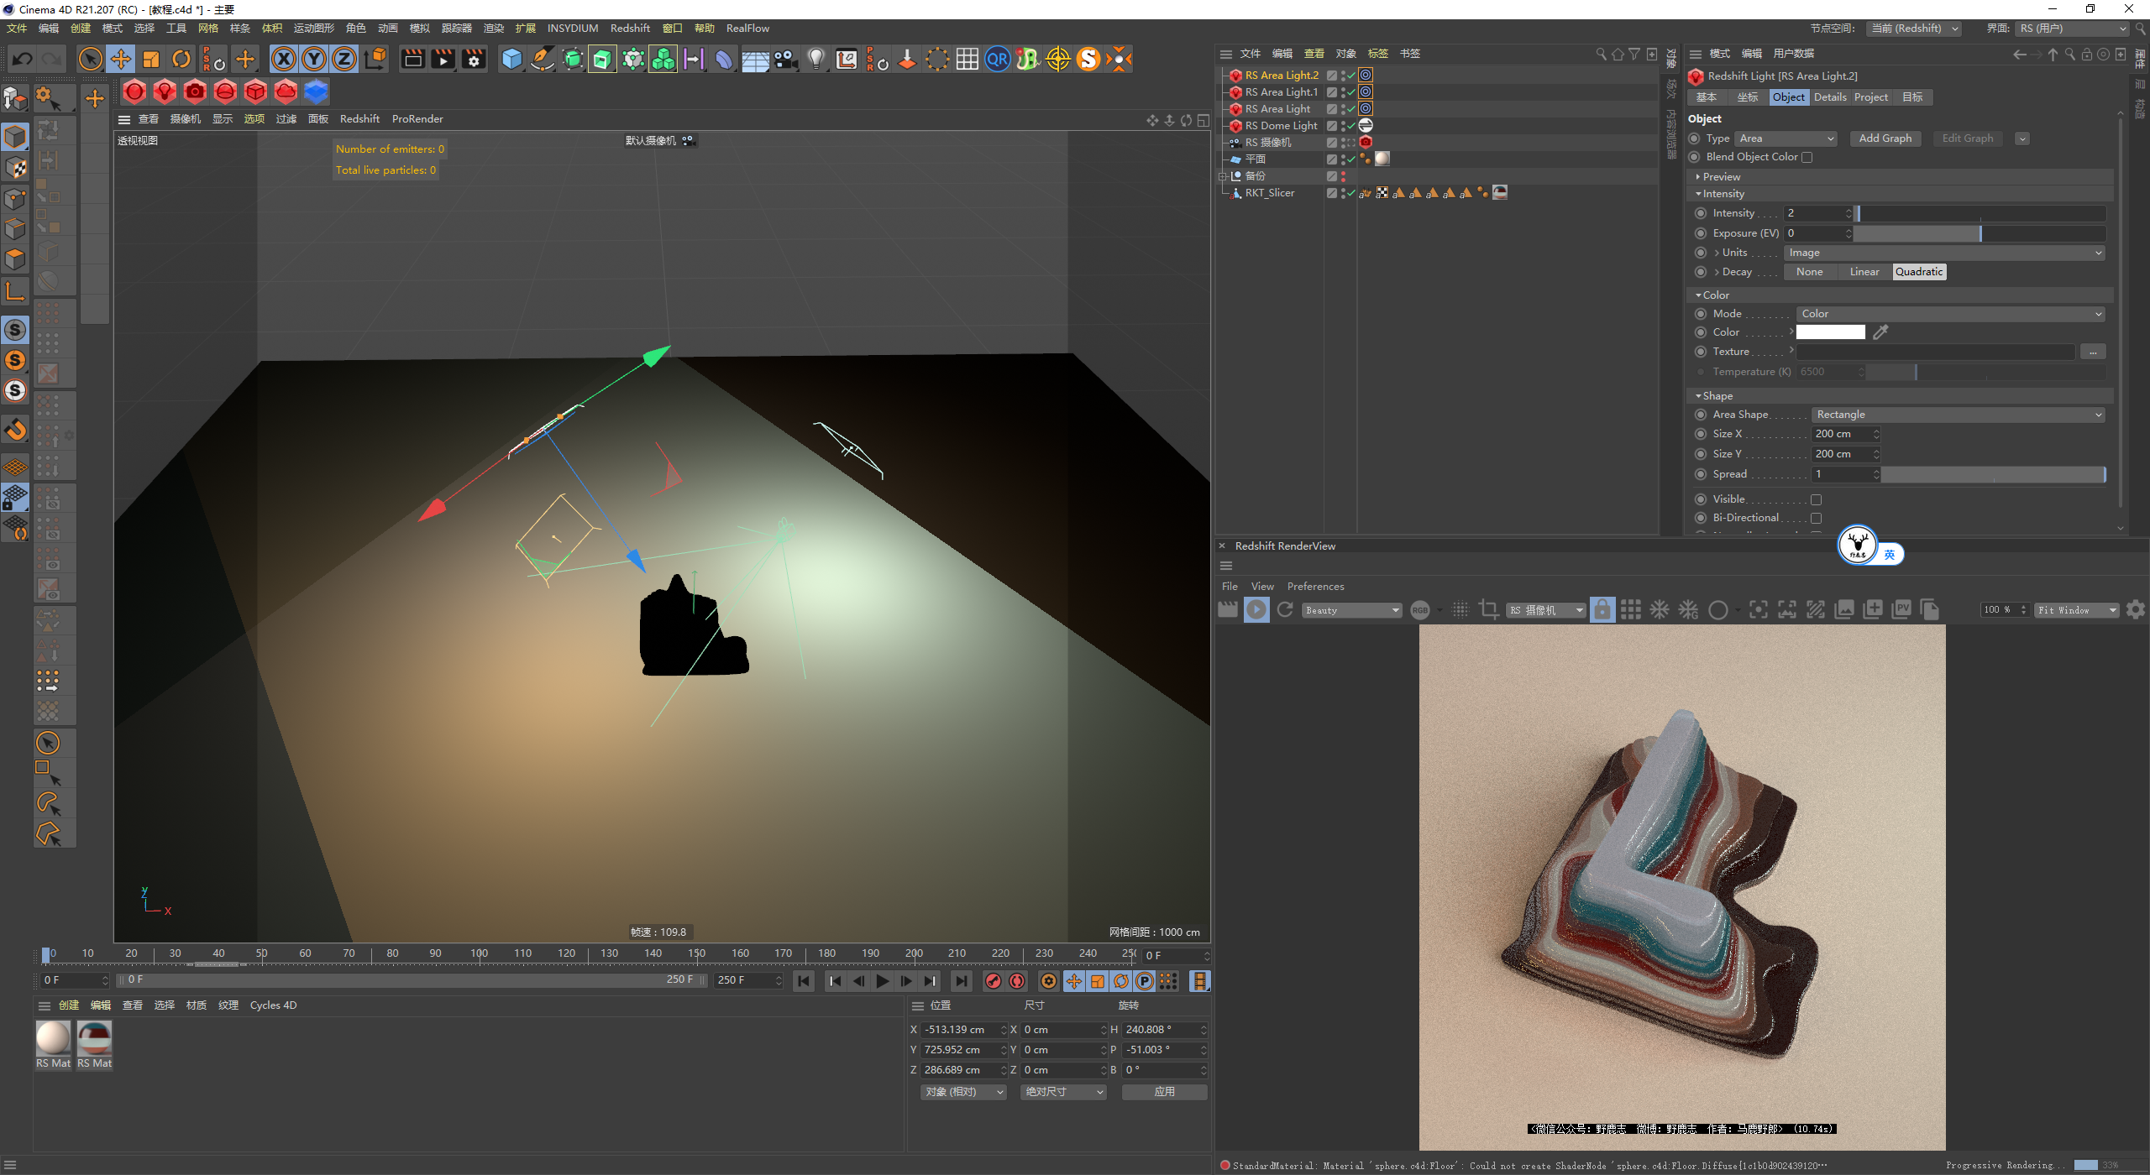The height and width of the screenshot is (1175, 2150).
Task: Collapse the Intensity section
Action: 1698,194
